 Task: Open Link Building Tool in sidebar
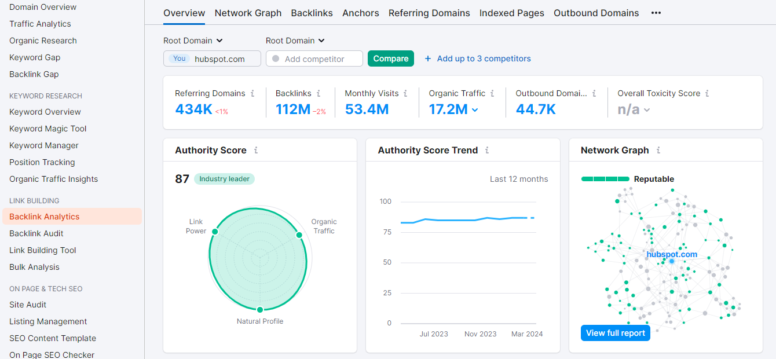(43, 250)
